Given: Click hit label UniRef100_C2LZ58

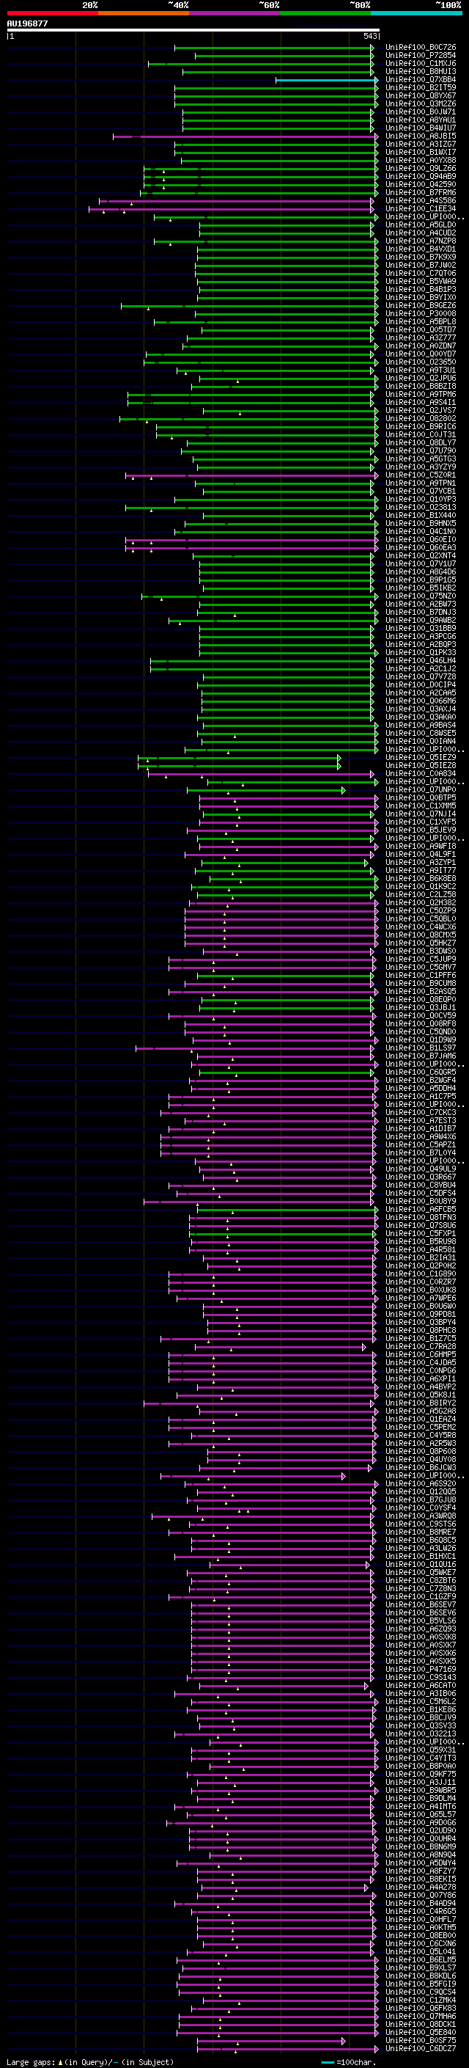Looking at the screenshot, I should pos(421,894).
